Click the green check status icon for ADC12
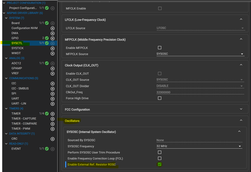 (47, 63)
